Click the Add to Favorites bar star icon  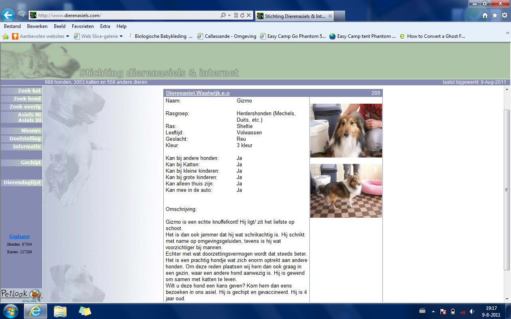(6, 36)
